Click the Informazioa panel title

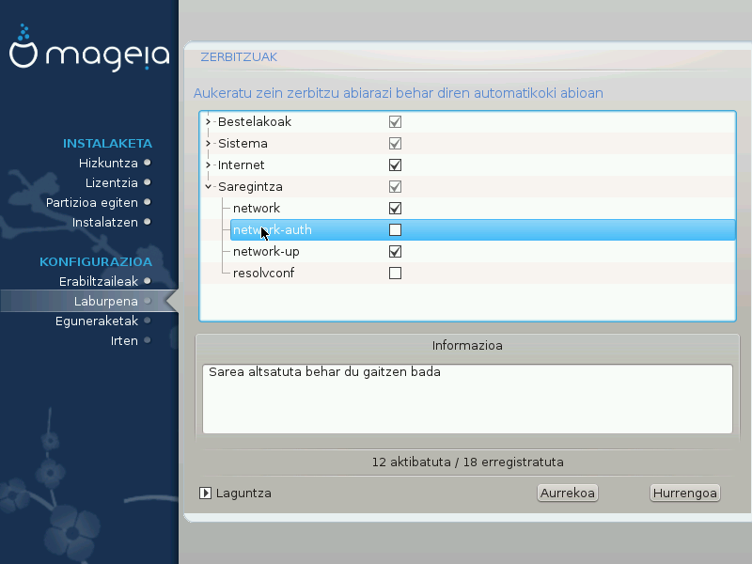click(x=467, y=345)
